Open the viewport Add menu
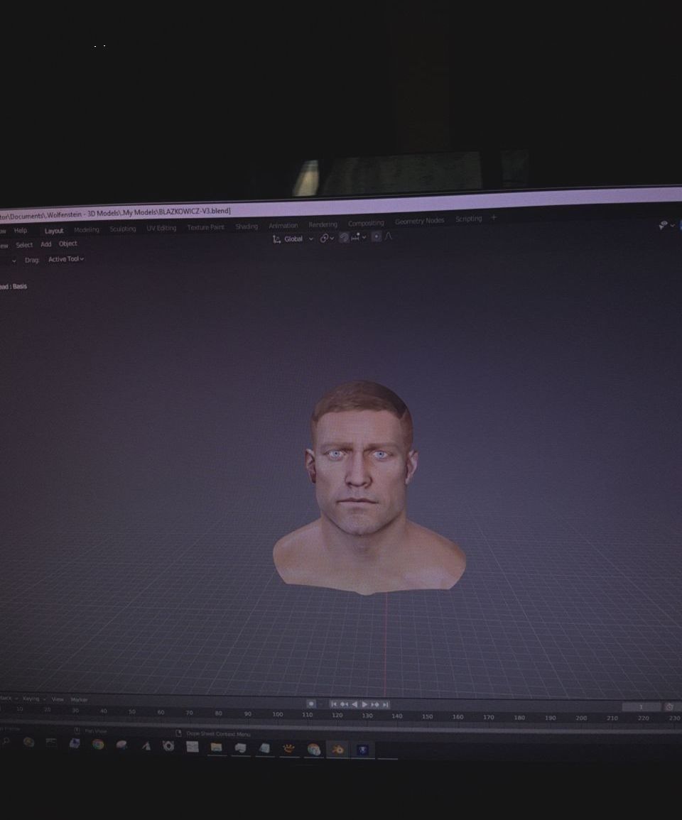 pyautogui.click(x=46, y=244)
